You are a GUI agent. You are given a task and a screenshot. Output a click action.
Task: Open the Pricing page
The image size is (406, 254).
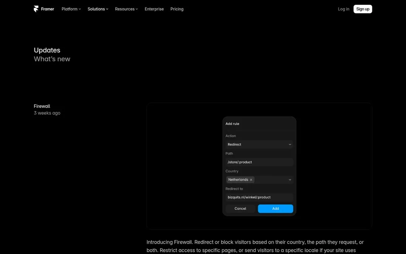pos(177,9)
